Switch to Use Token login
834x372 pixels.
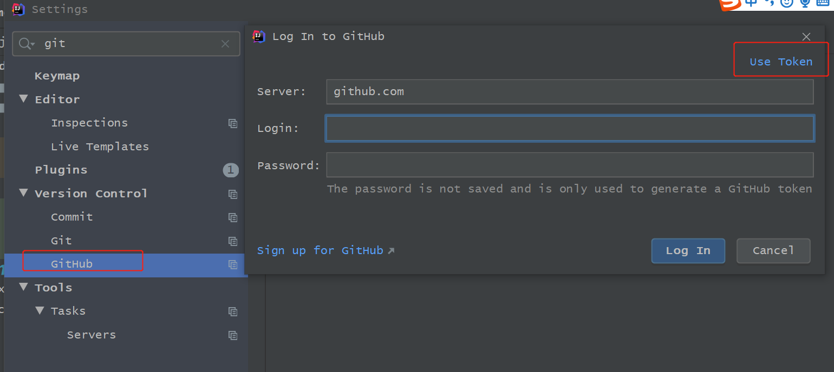pos(780,62)
